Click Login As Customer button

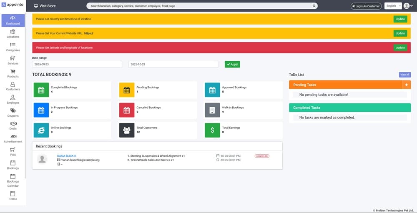tap(366, 6)
